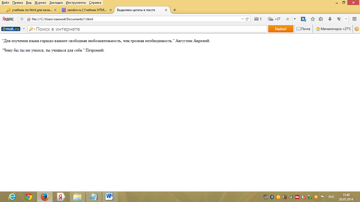The width and height of the screenshot is (360, 202).
Task: Open a new browser tab
Action: click(175, 10)
